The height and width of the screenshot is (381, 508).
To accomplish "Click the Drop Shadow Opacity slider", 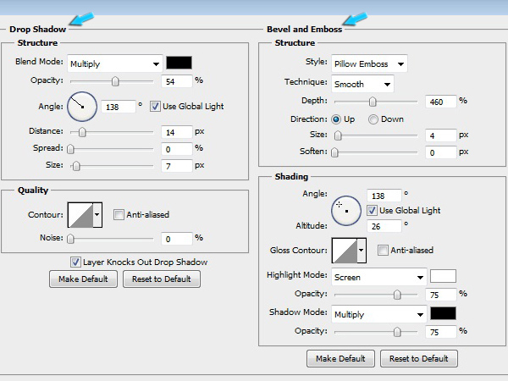I will tap(115, 80).
